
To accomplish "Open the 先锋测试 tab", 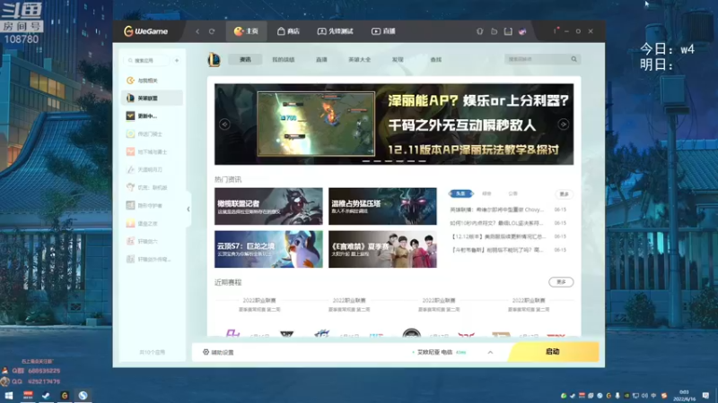I will tap(335, 31).
